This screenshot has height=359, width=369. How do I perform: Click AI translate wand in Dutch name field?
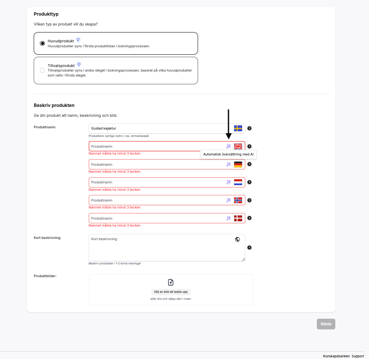(228, 182)
